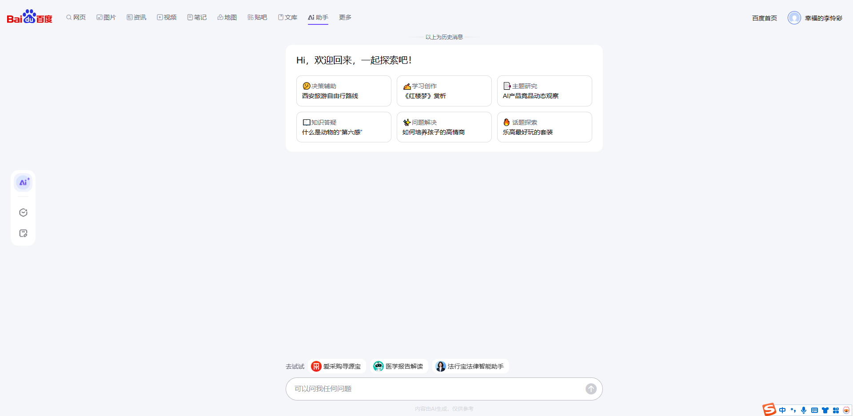853x416 pixels.
Task: Click the Baidu logo
Action: click(29, 17)
